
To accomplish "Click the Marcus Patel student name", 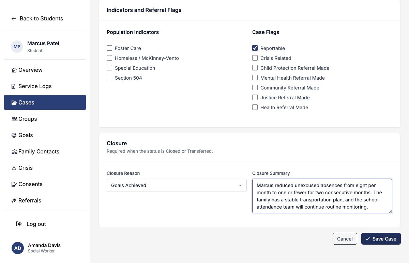I will click(43, 44).
